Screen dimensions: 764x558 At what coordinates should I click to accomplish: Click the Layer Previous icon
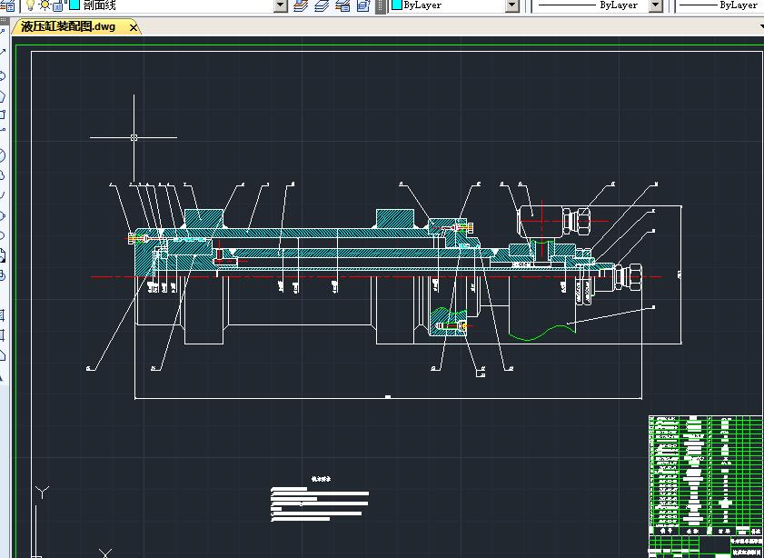[322, 5]
